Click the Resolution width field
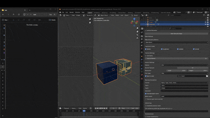Screen dimensions: 210x118 pyautogui.click(x=176, y=71)
